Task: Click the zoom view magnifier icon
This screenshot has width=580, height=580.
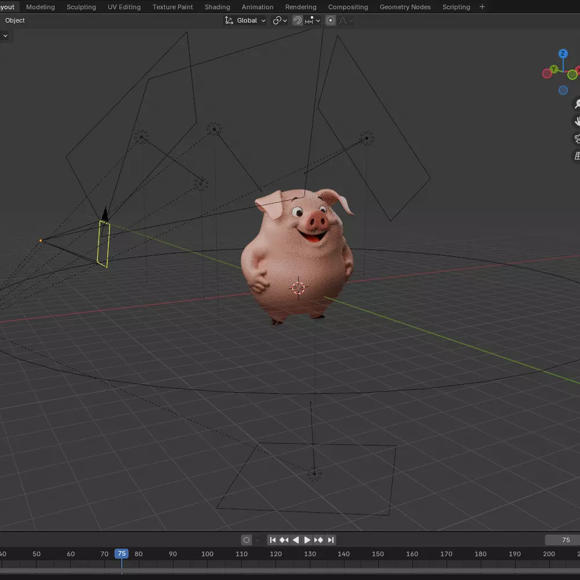Action: pos(577,104)
